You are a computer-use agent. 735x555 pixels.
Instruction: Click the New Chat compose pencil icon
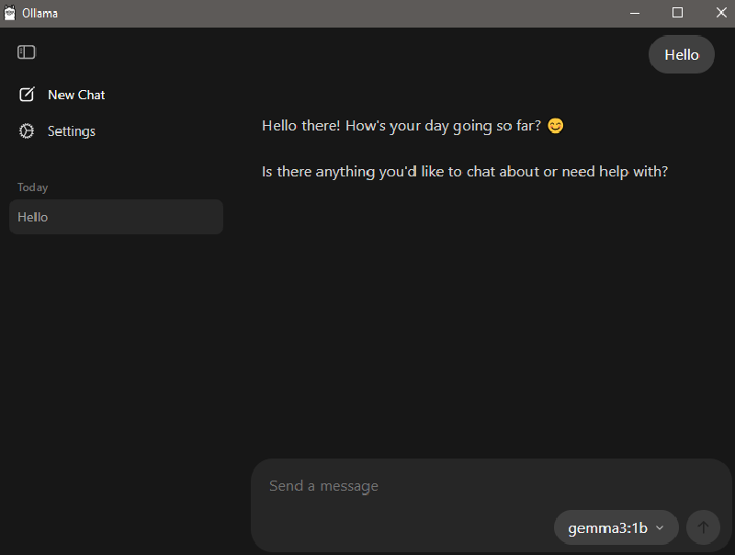27,95
